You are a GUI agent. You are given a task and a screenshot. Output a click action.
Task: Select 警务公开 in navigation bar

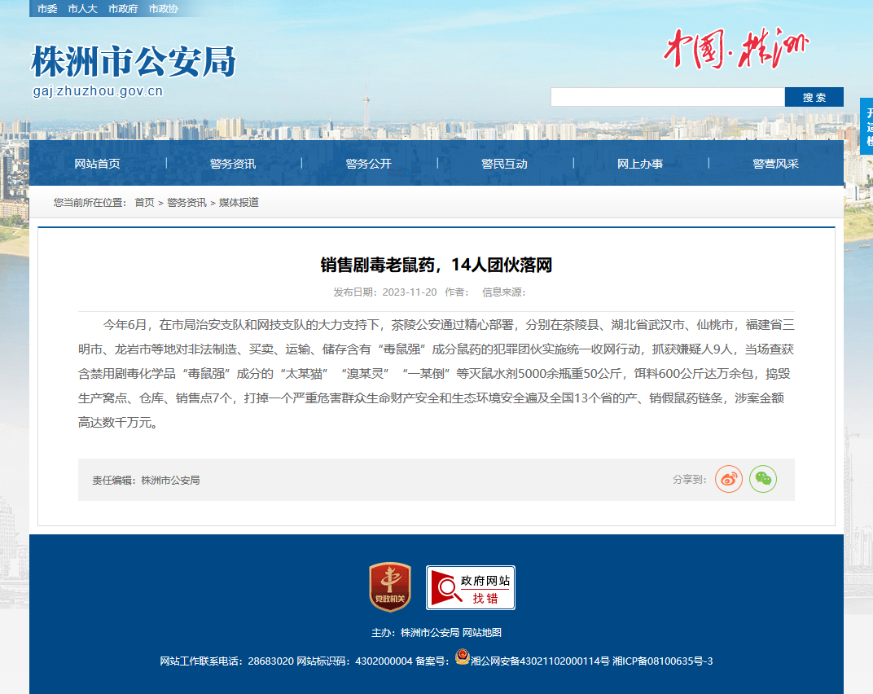click(x=369, y=164)
